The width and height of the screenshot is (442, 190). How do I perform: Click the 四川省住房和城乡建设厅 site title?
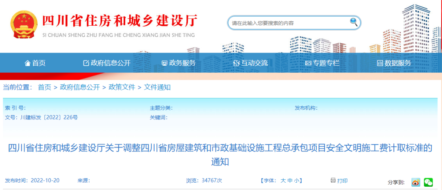coord(120,20)
